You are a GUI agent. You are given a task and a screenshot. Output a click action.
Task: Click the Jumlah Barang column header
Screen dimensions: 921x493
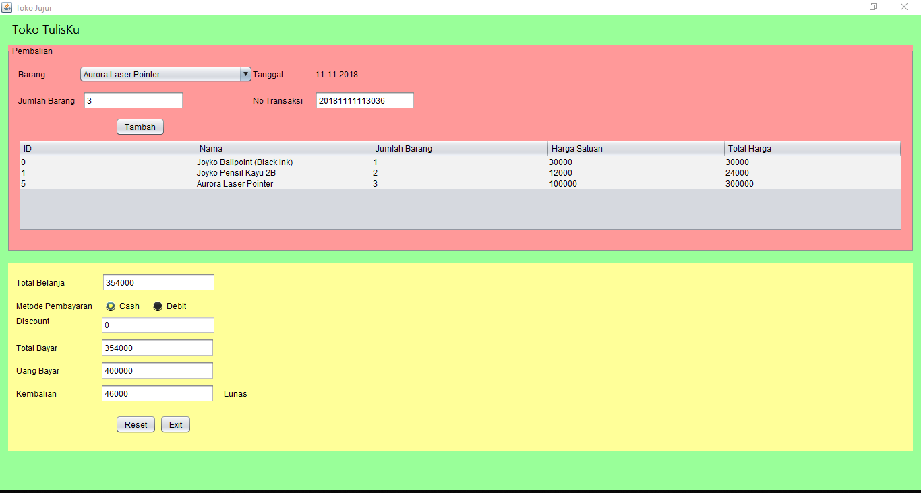[460, 149]
